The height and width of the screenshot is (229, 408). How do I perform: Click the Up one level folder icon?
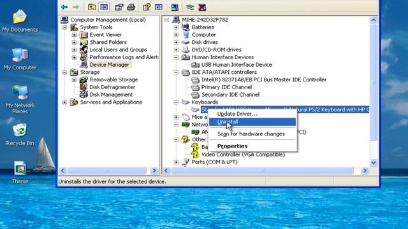click(x=92, y=7)
